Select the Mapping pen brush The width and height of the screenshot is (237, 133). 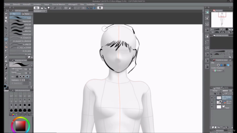click(x=20, y=21)
